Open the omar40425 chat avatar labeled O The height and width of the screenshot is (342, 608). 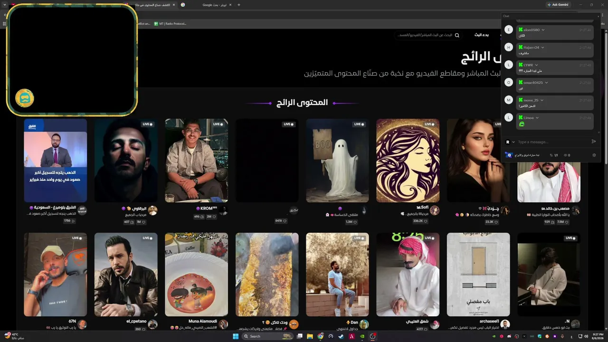509,83
